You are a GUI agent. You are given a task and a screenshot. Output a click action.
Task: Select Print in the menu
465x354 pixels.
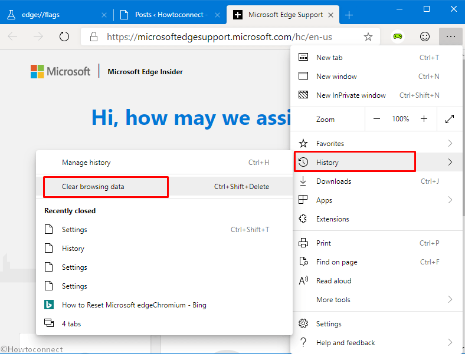coord(376,243)
